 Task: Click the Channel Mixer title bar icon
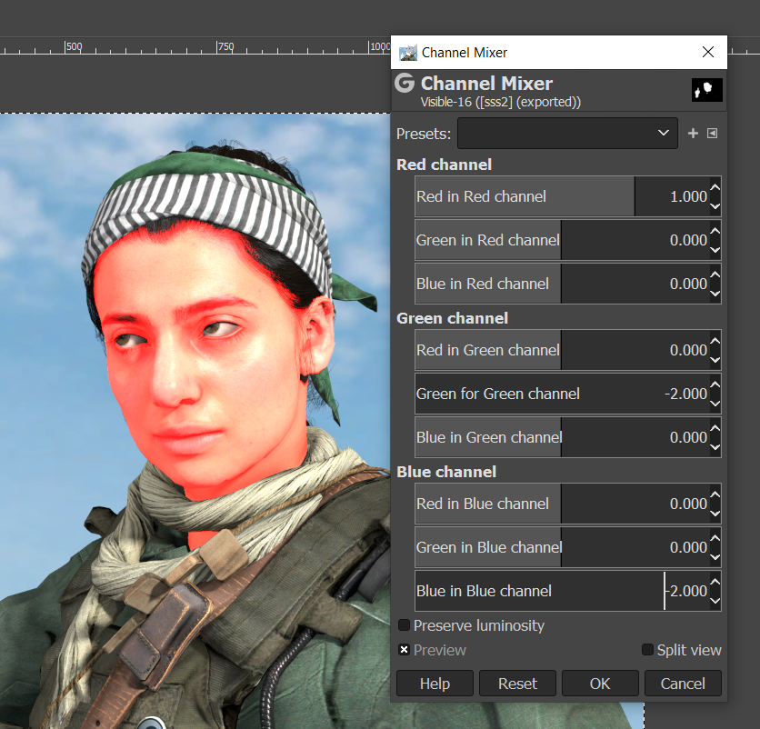pos(408,53)
